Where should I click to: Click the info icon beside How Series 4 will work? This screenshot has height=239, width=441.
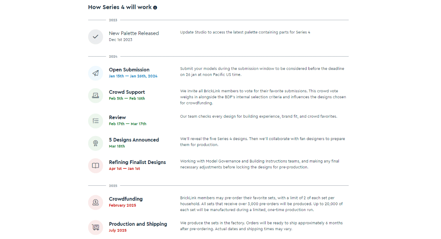[155, 8]
